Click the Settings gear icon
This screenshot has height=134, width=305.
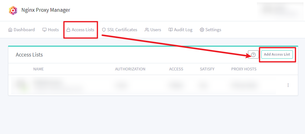click(202, 30)
